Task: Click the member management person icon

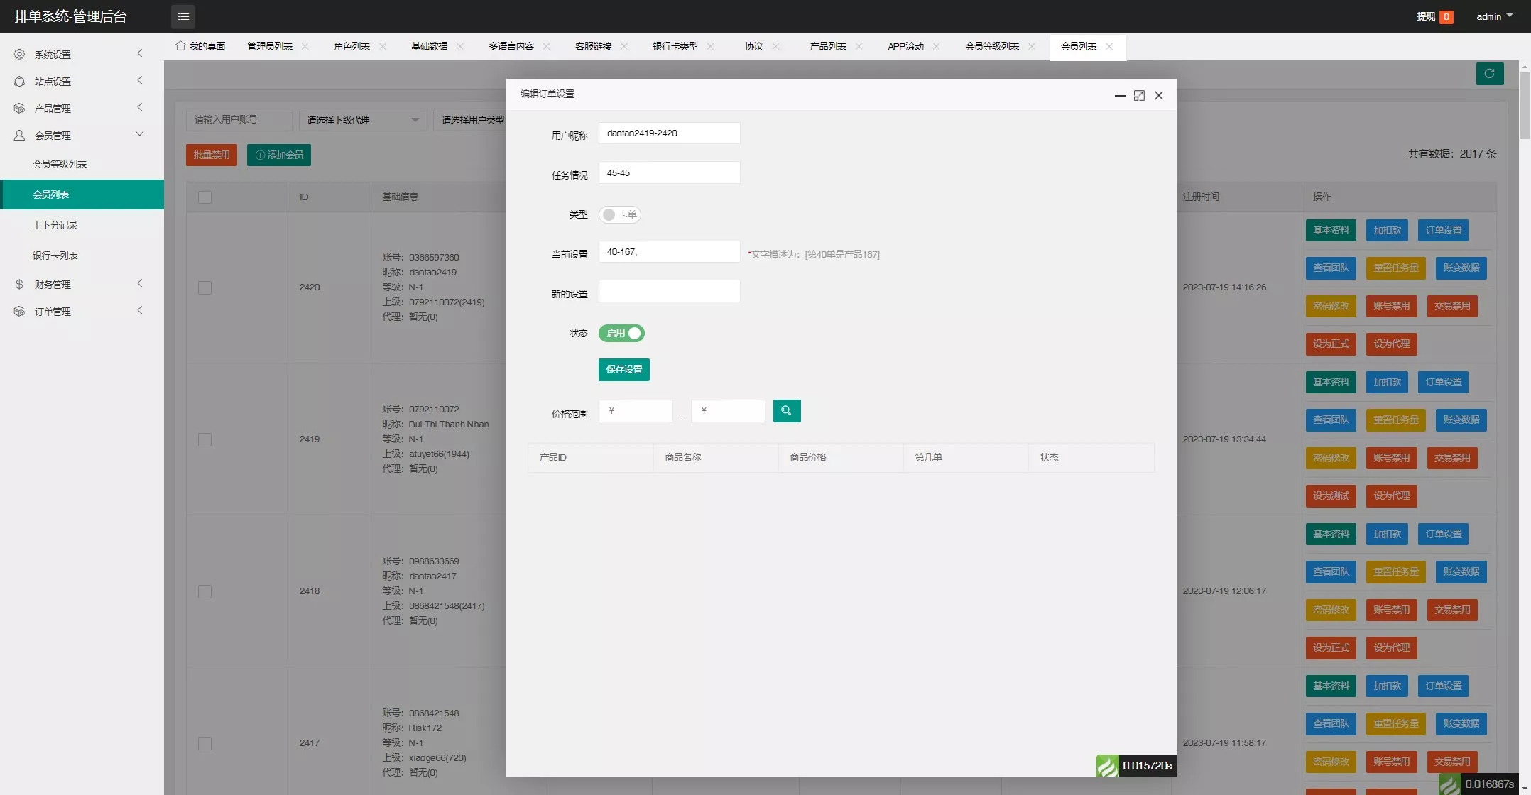Action: pos(19,135)
